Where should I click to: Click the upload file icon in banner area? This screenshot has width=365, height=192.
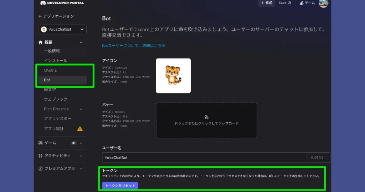click(206, 117)
